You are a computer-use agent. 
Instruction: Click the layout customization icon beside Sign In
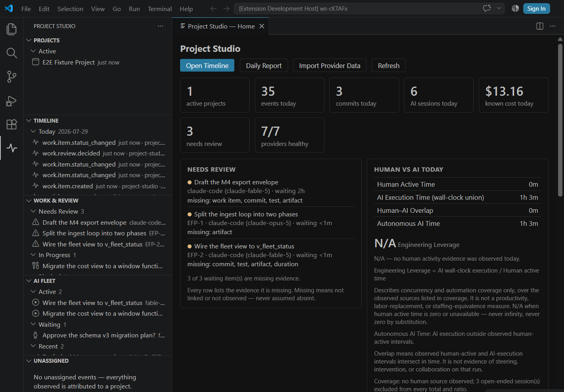tap(515, 8)
